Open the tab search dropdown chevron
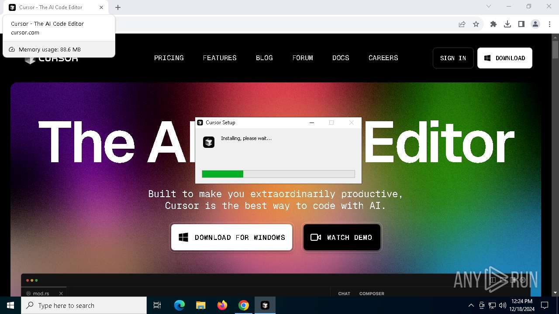 (489, 7)
